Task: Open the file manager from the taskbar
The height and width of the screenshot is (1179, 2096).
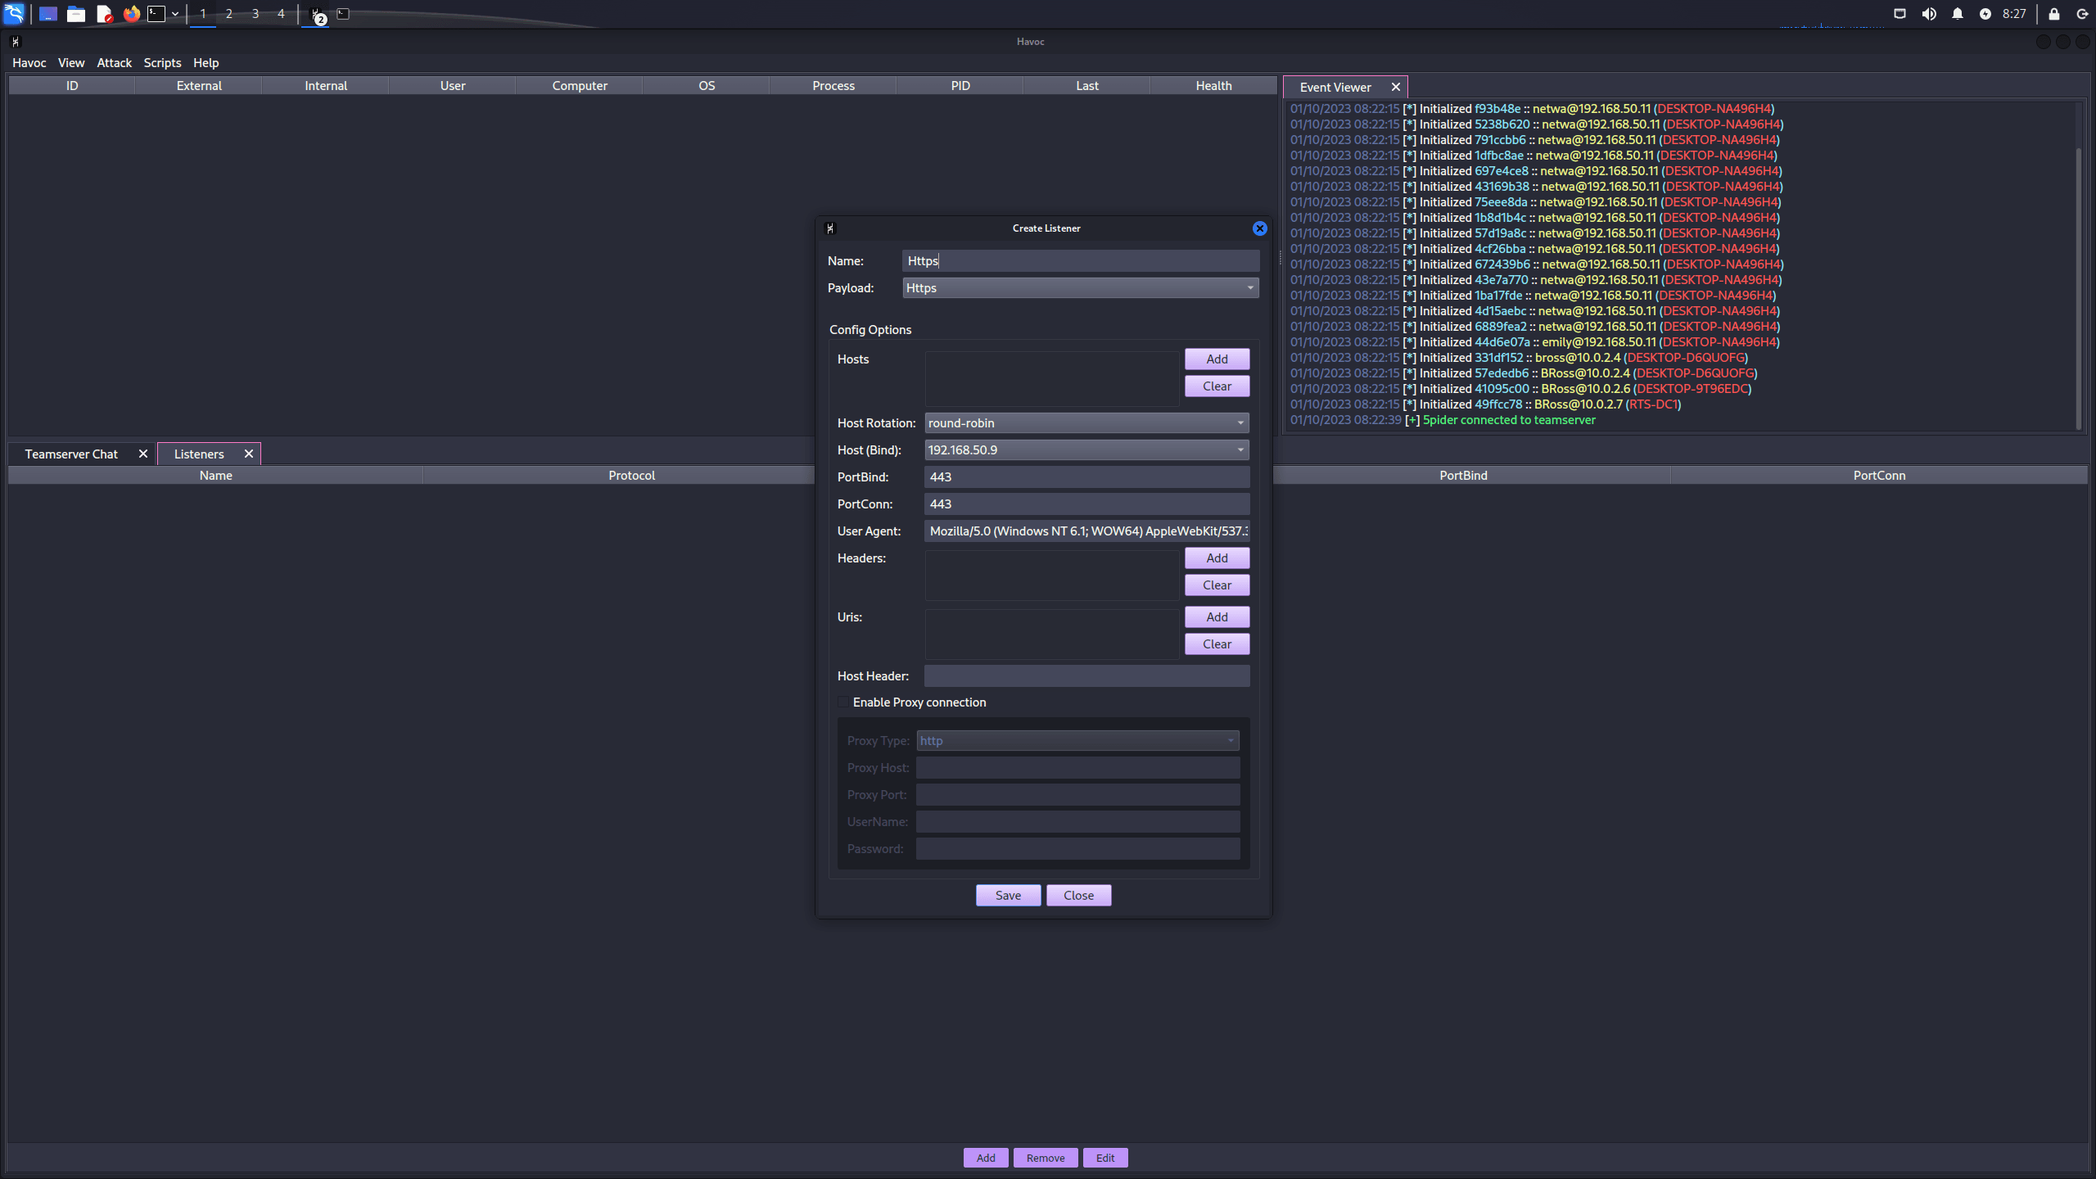Action: pyautogui.click(x=76, y=14)
